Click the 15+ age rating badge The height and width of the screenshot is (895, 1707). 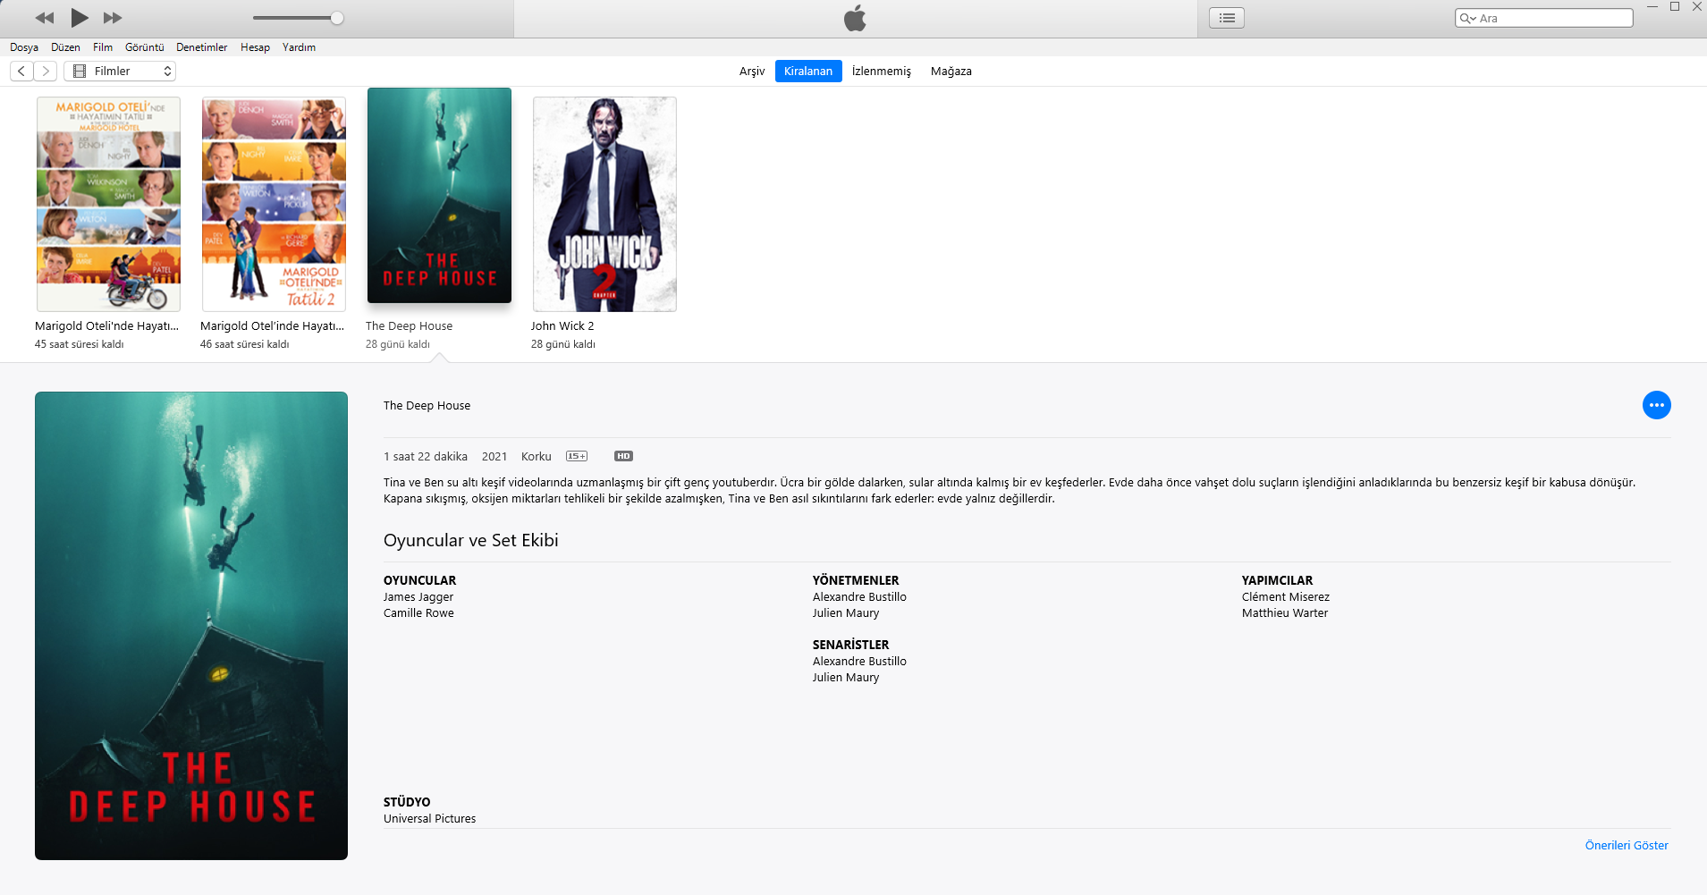pos(577,456)
